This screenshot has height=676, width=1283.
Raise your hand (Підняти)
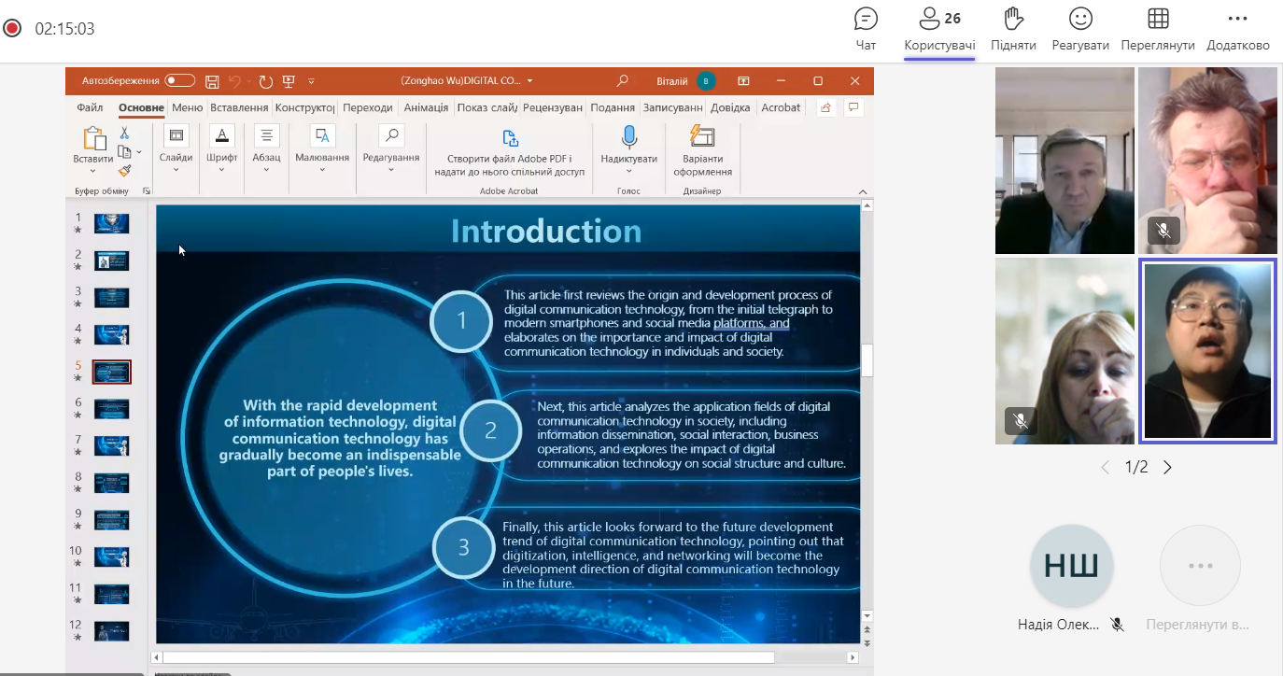(x=1013, y=28)
